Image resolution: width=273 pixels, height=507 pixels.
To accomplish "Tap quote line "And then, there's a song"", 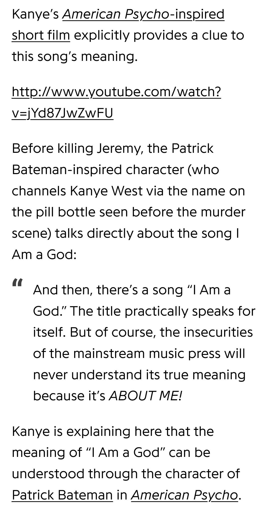I will coord(132,290).
